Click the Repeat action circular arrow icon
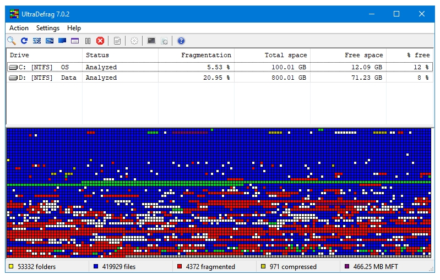 [24, 41]
